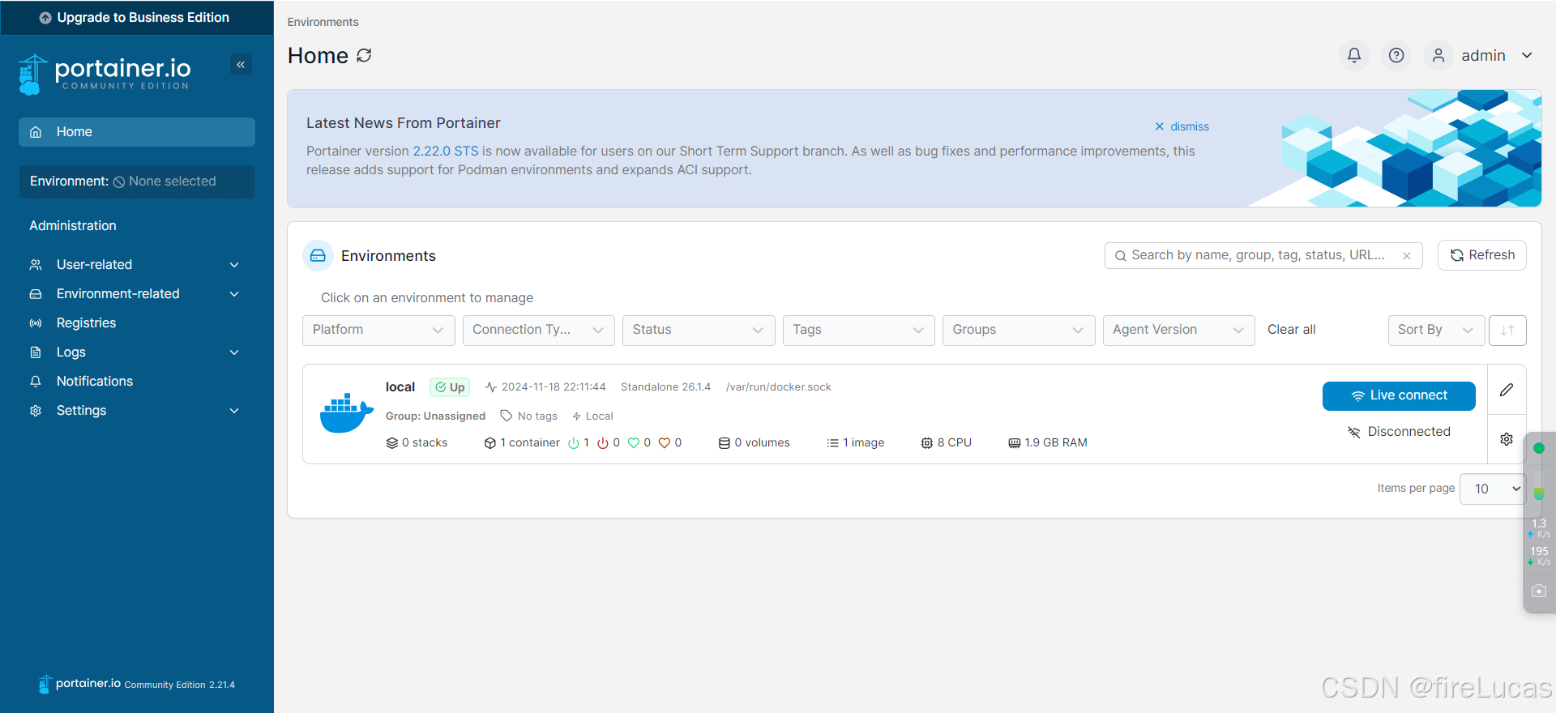Click the tag icon next to No tags
This screenshot has height=713, width=1556.
[x=507, y=416]
